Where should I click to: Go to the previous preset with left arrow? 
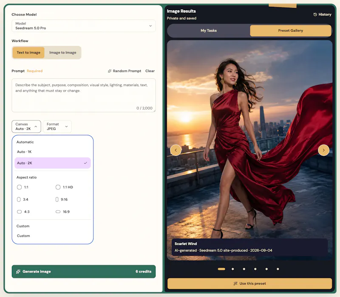pyautogui.click(x=176, y=150)
